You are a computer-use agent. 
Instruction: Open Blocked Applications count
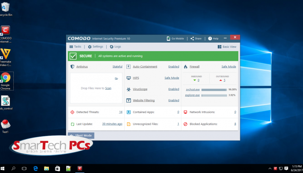coord(235,124)
